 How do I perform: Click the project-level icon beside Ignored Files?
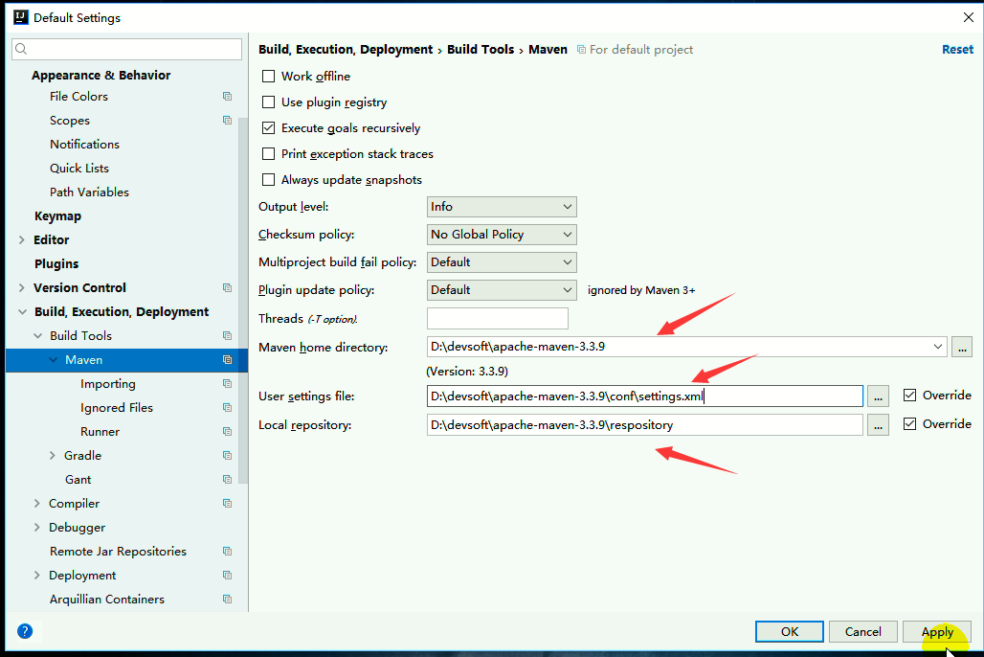pyautogui.click(x=227, y=408)
